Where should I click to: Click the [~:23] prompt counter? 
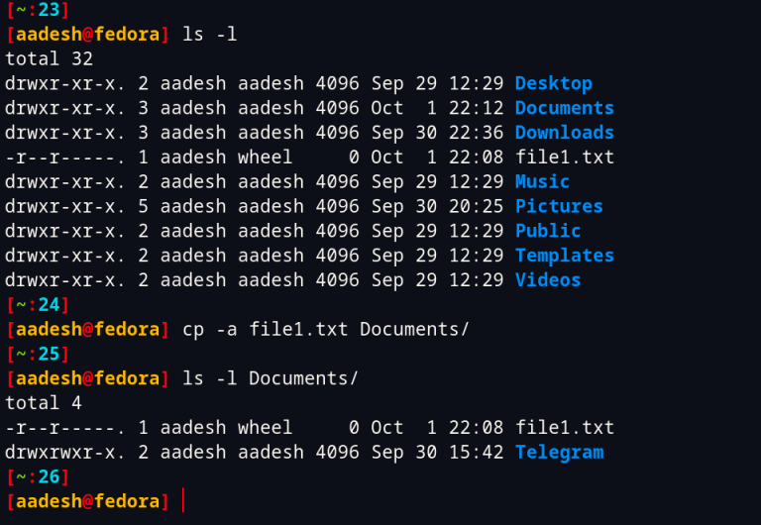[x=32, y=10]
